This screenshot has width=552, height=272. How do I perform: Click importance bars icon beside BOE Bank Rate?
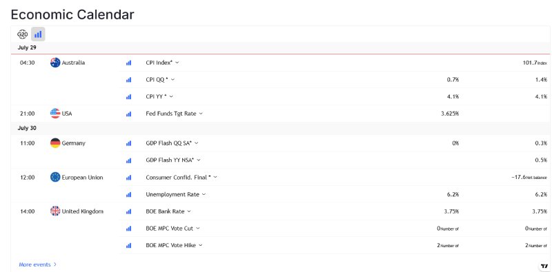[128, 211]
